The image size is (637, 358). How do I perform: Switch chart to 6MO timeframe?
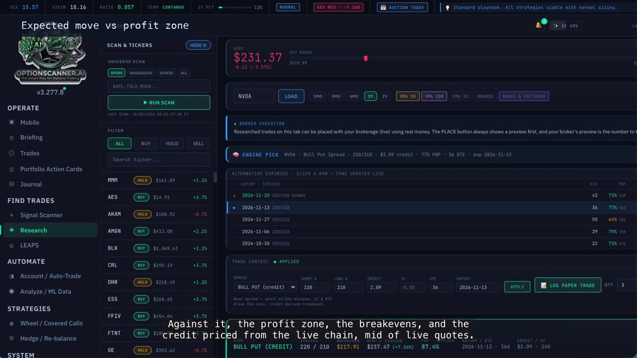point(354,96)
